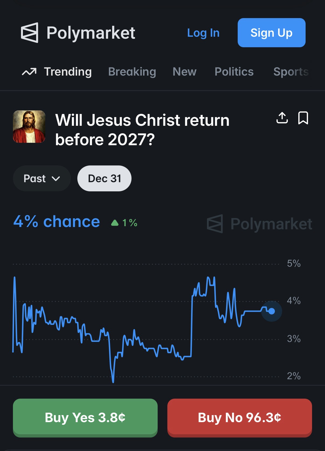Image resolution: width=325 pixels, height=451 pixels.
Task: Click the Polymarket watermark on the chart
Action: click(259, 224)
